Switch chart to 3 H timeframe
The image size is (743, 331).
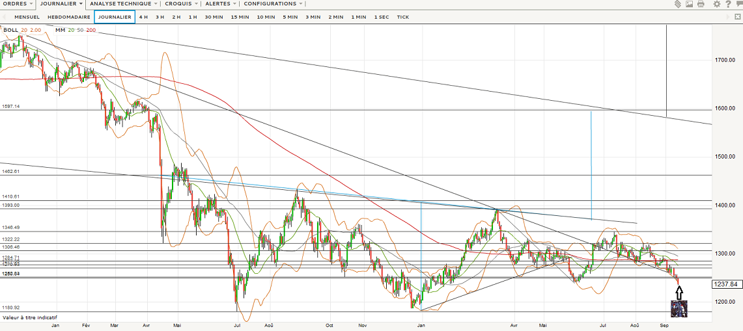pyautogui.click(x=160, y=17)
